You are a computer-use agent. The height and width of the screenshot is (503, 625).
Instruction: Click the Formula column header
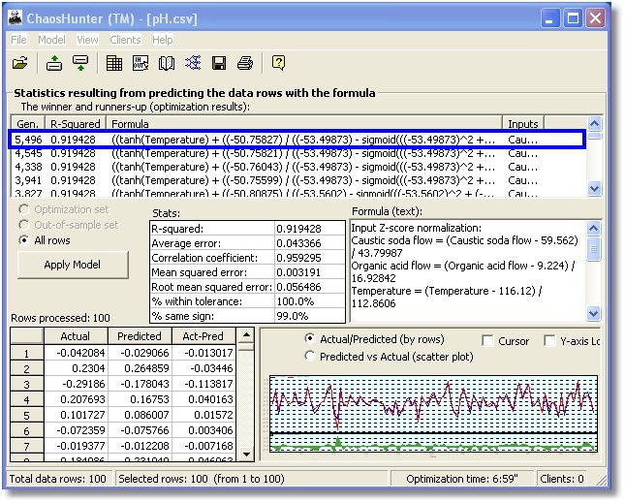tap(304, 124)
